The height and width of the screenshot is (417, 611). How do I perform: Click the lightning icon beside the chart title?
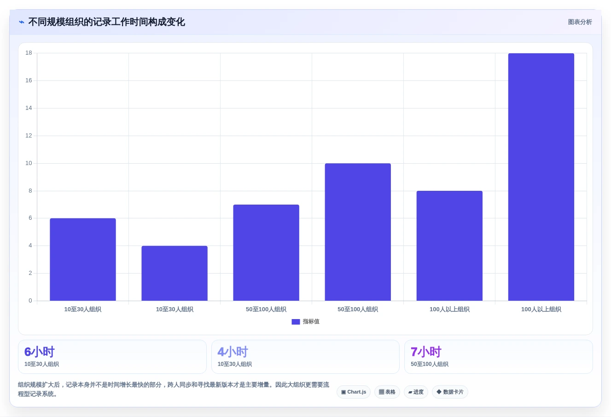pyautogui.click(x=22, y=22)
